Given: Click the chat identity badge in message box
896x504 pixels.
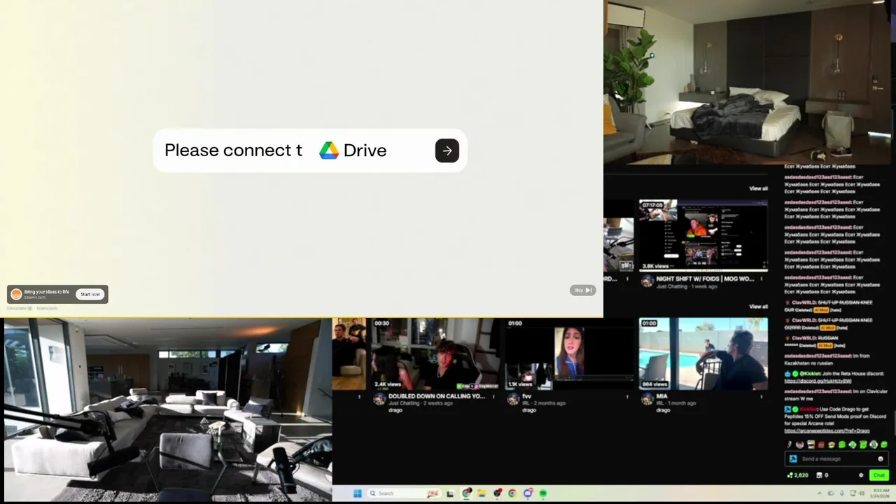Looking at the screenshot, I should pyautogui.click(x=793, y=458).
